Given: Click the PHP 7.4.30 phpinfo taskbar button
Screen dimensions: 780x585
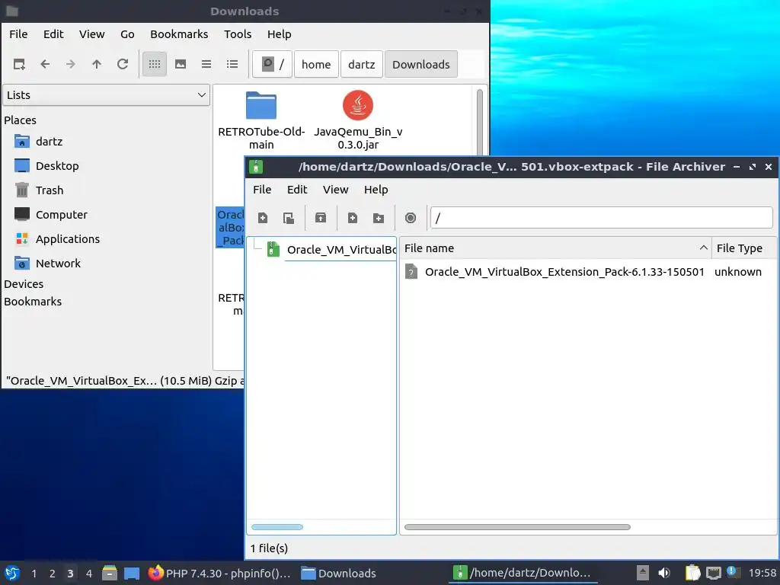Looking at the screenshot, I should (x=220, y=573).
